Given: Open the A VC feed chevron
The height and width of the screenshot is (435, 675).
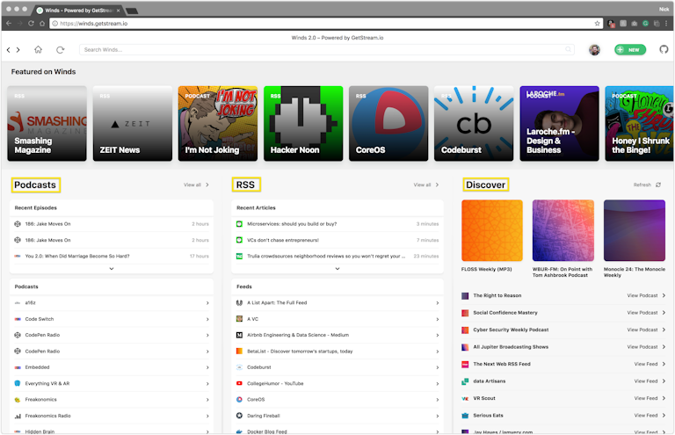Looking at the screenshot, I should [x=438, y=319].
